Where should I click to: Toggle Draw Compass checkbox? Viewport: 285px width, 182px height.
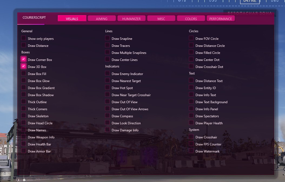pyautogui.click(x=107, y=115)
